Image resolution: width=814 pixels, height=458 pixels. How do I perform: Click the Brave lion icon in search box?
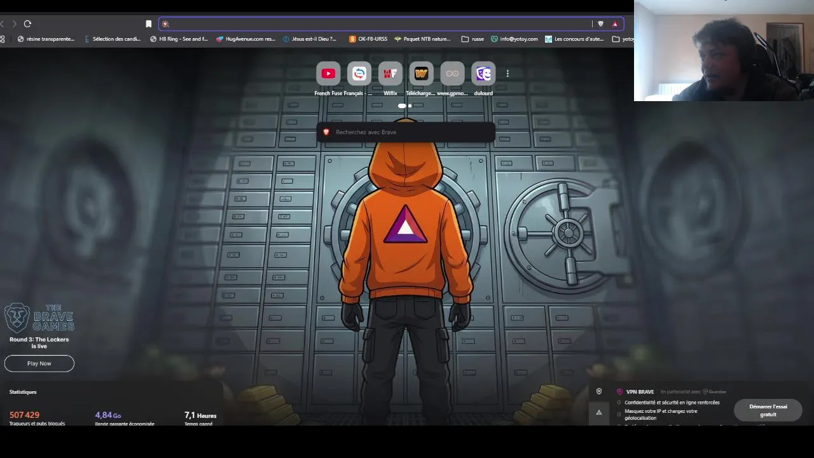[326, 132]
